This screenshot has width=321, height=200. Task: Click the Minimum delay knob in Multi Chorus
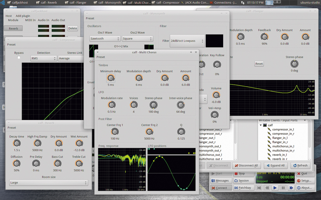click(x=111, y=78)
